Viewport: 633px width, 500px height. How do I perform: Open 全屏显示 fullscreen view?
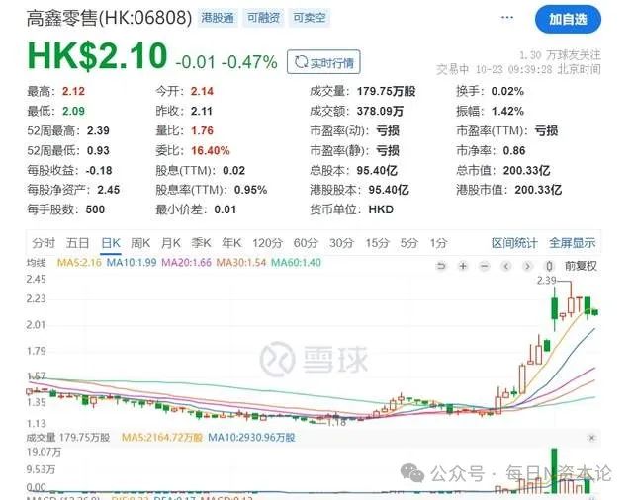(572, 243)
